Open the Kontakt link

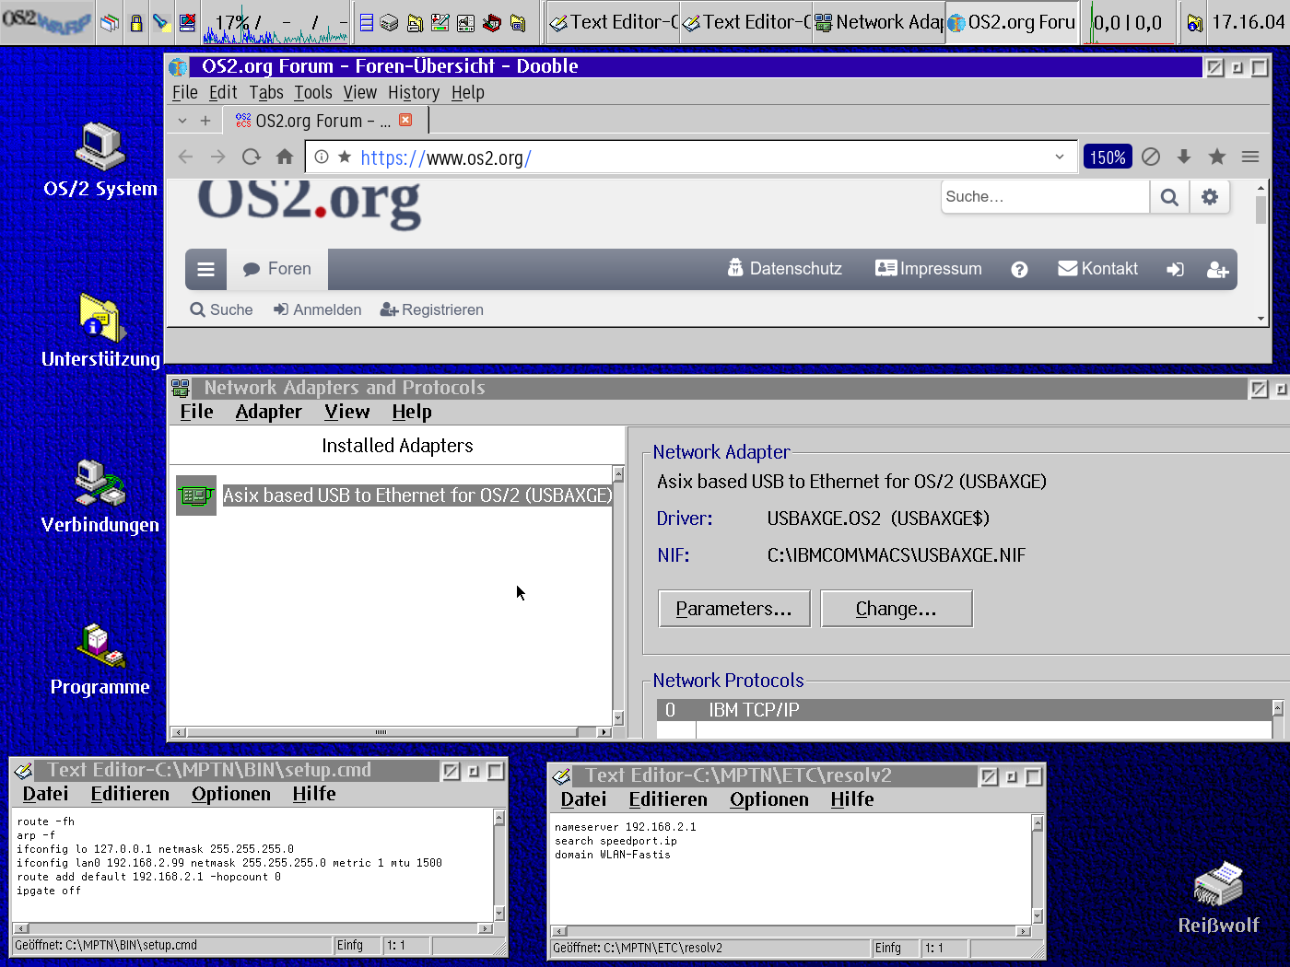click(x=1098, y=269)
